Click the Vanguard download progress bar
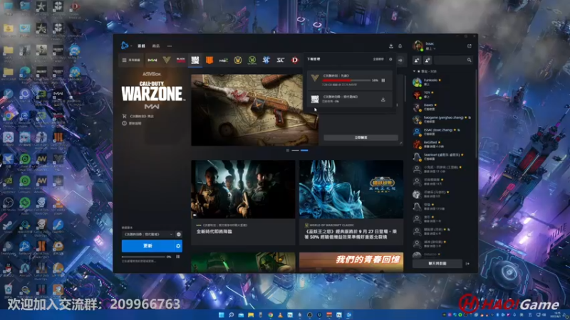 (x=346, y=80)
